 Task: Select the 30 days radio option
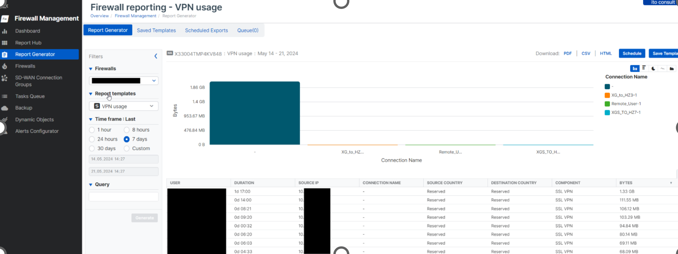(x=92, y=148)
